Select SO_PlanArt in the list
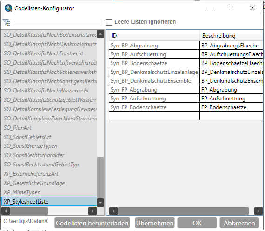265x231 pixels. coord(49,127)
